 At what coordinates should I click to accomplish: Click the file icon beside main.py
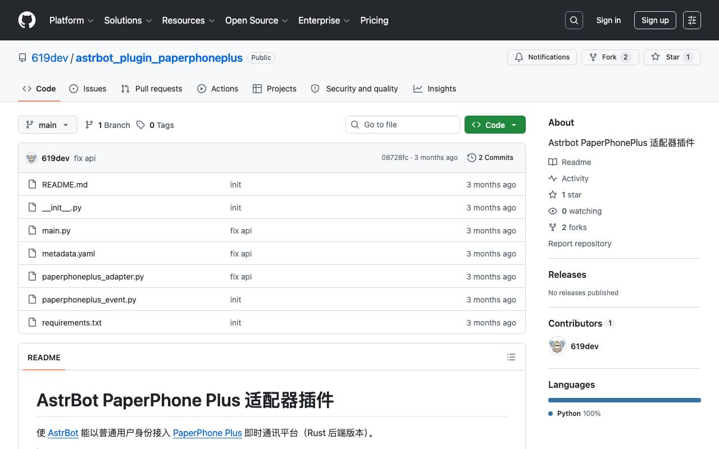pyautogui.click(x=32, y=231)
